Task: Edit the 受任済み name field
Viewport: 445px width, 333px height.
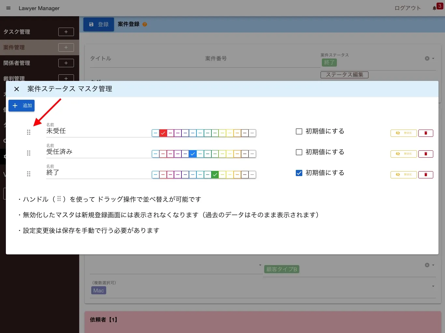Action: pos(99,152)
